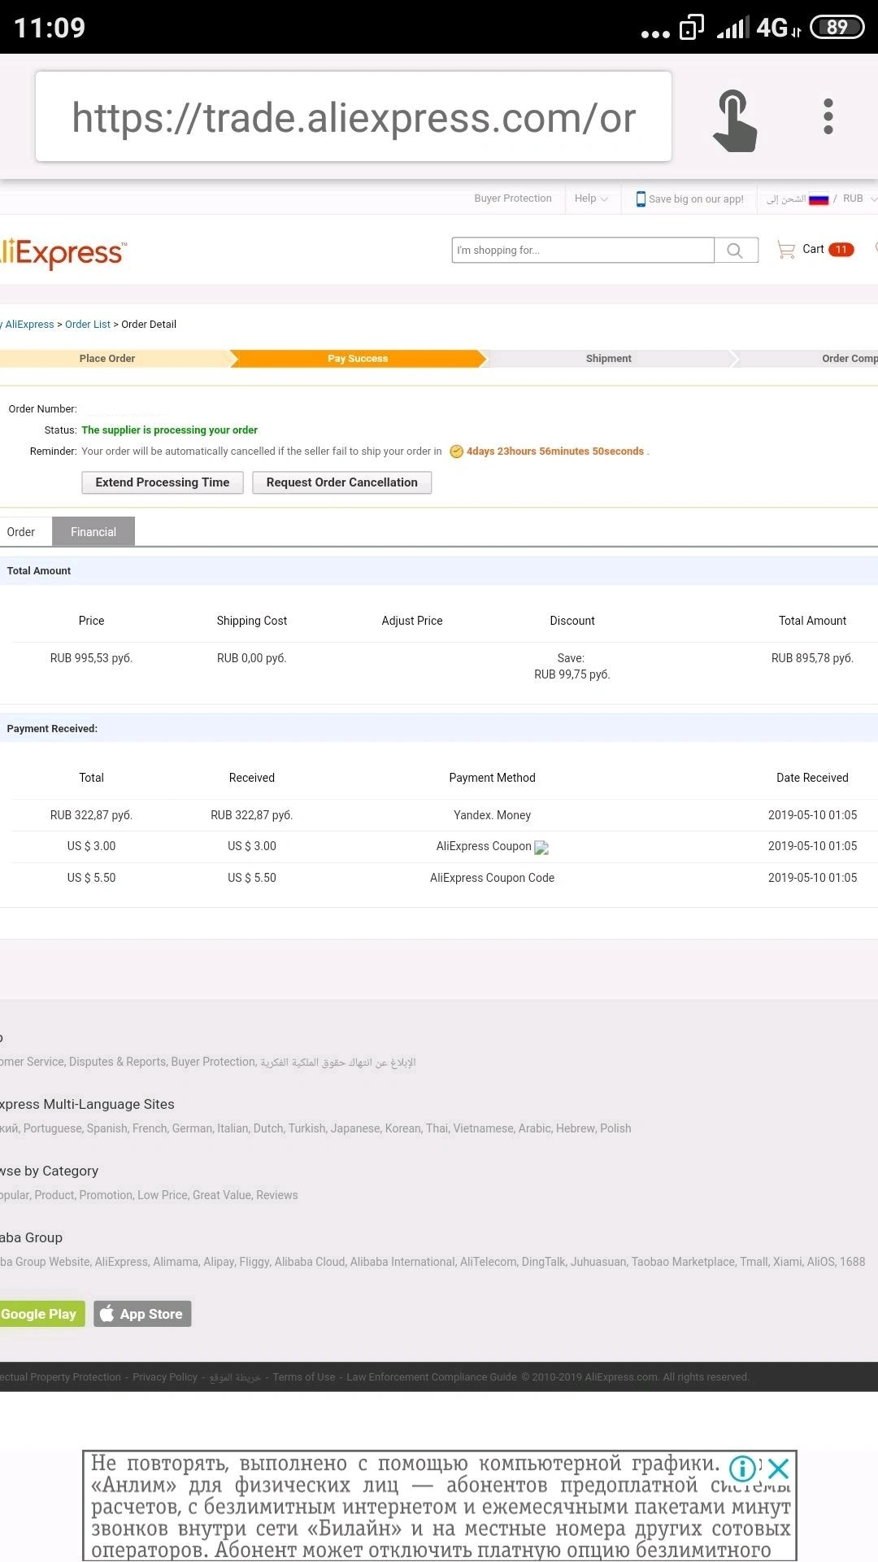The image size is (878, 1562).
Task: Tap the clock icon by countdown timer
Action: [457, 452]
